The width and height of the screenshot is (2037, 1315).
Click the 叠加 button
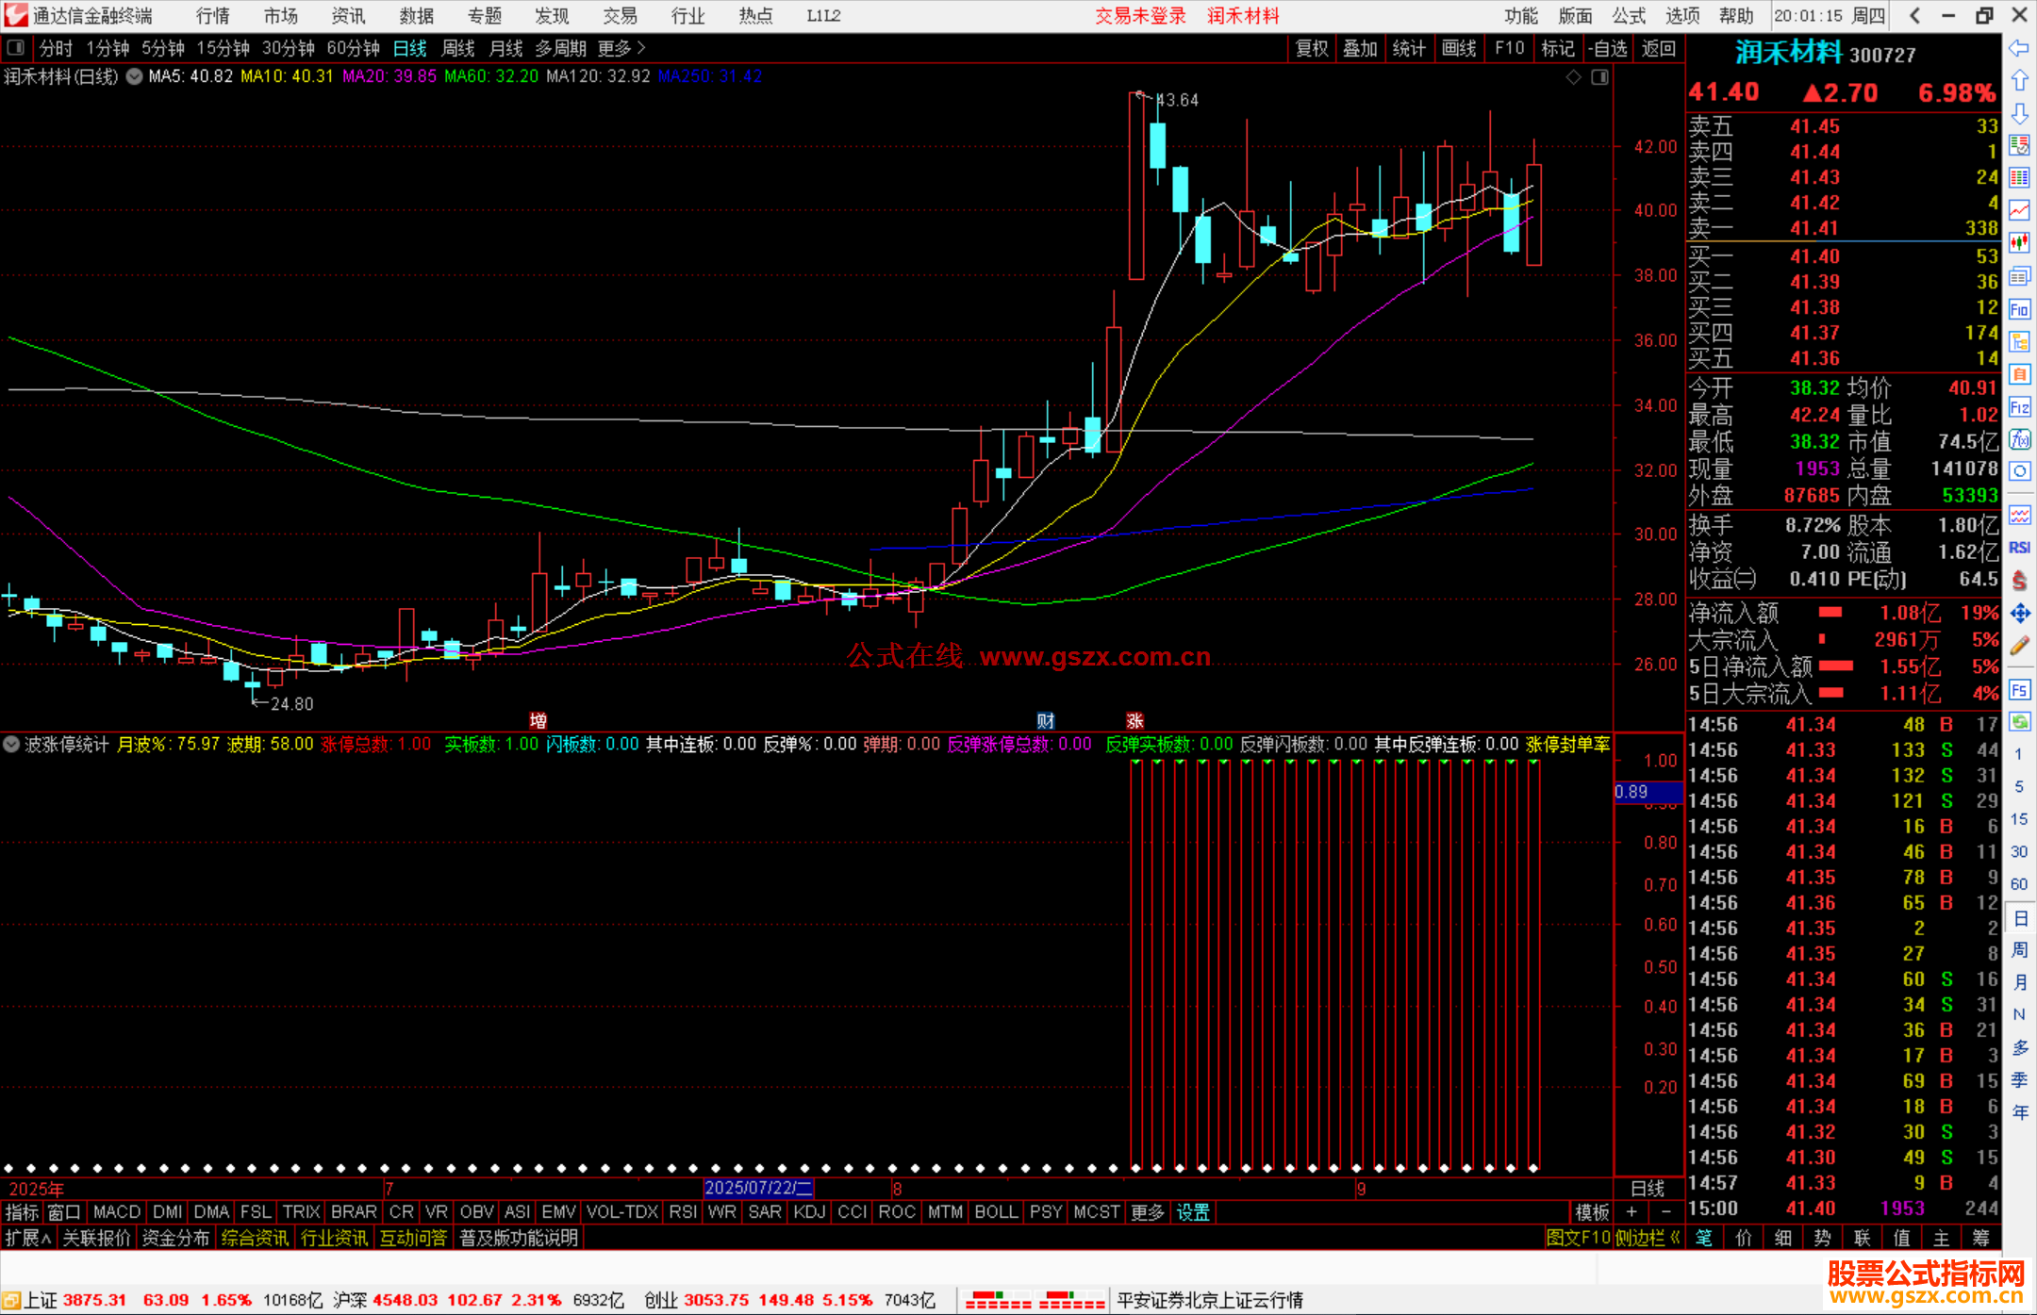1360,48
